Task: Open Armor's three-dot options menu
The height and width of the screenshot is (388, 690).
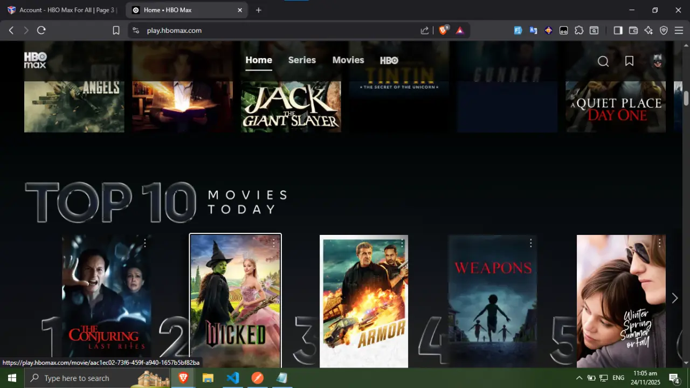Action: (402, 244)
